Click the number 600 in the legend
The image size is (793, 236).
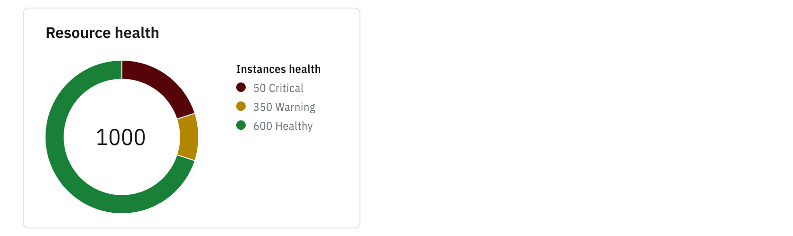(x=262, y=126)
